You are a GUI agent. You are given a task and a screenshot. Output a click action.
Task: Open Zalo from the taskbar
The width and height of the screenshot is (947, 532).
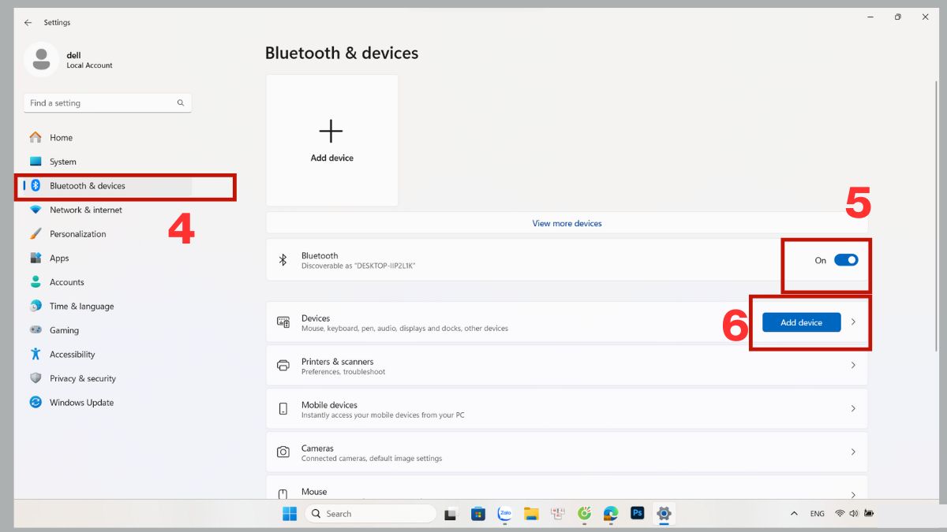pyautogui.click(x=505, y=514)
